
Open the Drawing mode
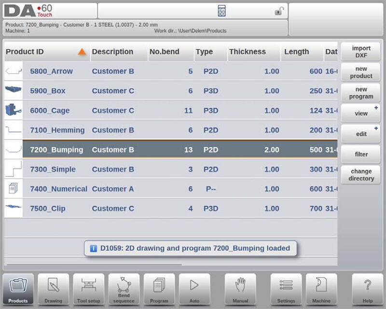coord(54,289)
